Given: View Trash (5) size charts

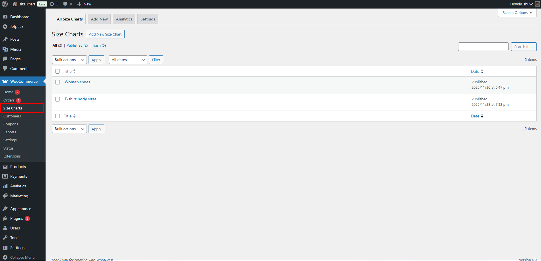Looking at the screenshot, I should [99, 45].
